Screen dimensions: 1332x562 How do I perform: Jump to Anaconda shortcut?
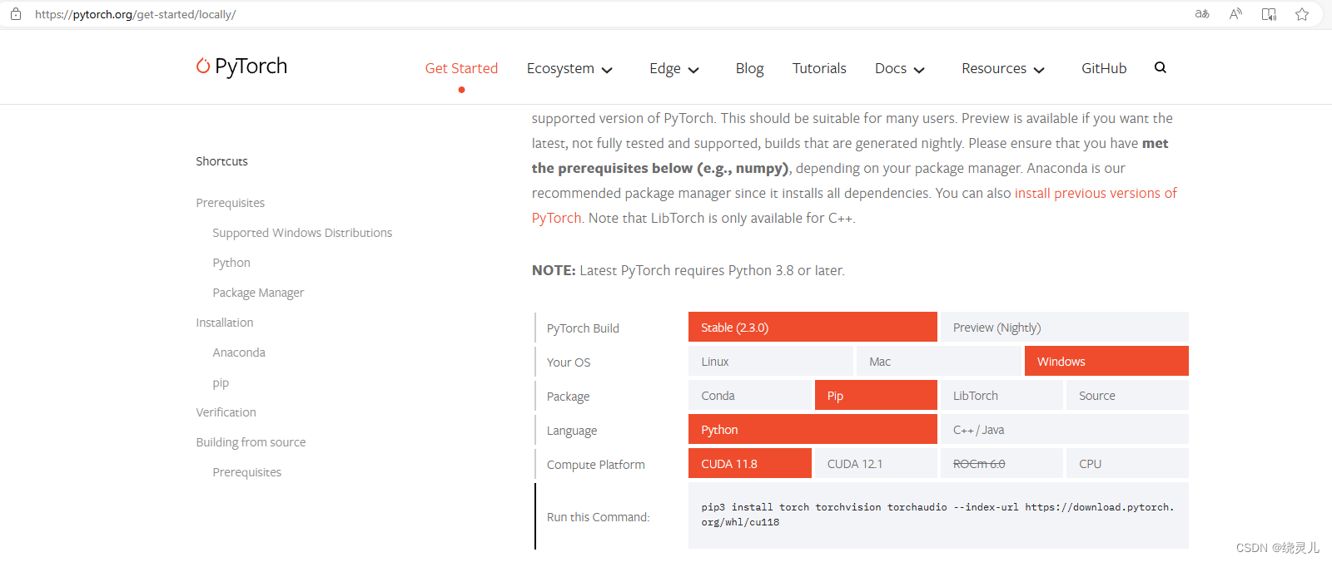[239, 352]
